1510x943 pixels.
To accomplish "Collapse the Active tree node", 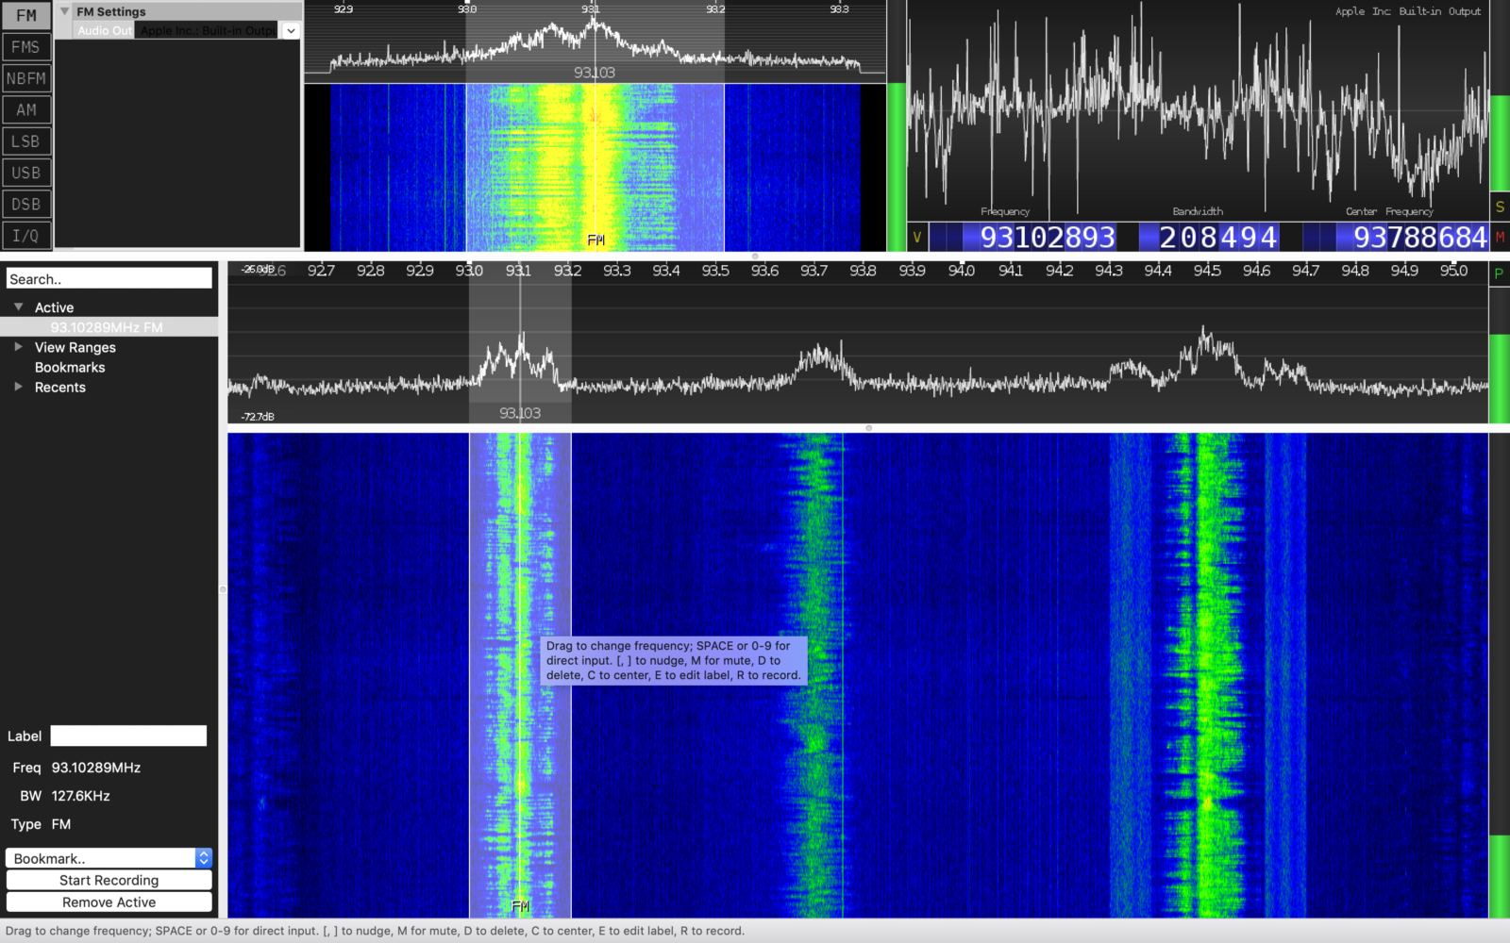I will (x=18, y=307).
